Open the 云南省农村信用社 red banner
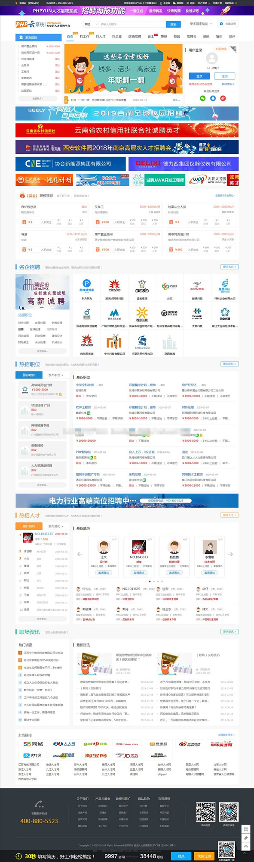The width and height of the screenshot is (254, 862). 127,130
